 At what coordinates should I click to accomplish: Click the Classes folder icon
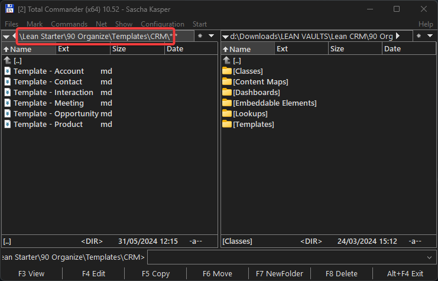click(227, 71)
